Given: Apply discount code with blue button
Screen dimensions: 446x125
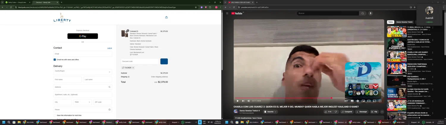Looking at the screenshot, I should coord(164,61).
